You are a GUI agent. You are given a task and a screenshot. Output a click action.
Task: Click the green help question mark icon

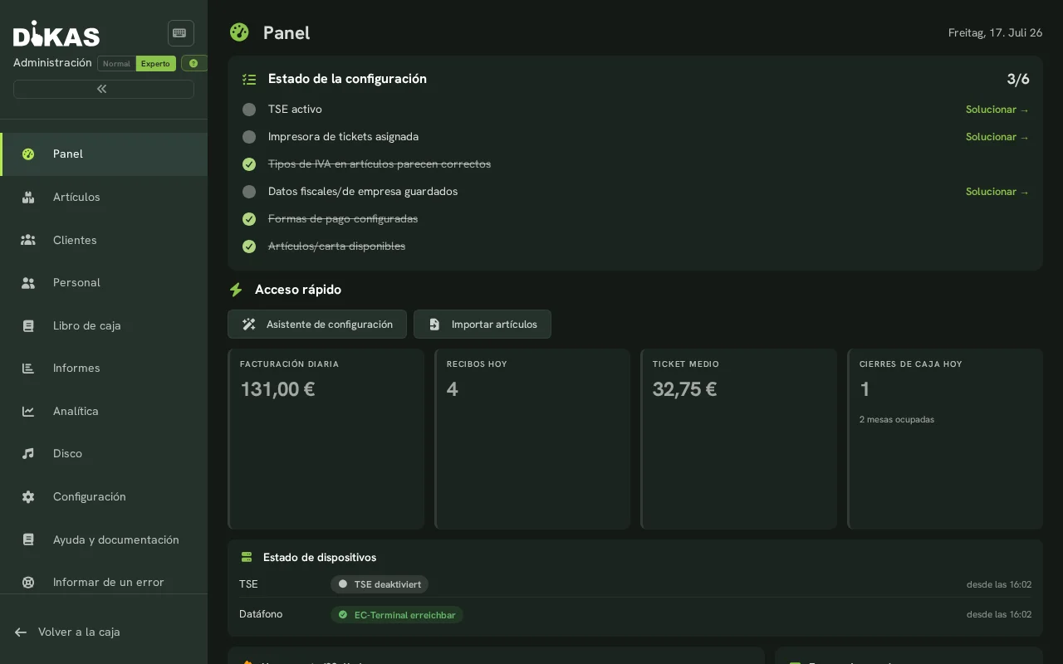[193, 63]
